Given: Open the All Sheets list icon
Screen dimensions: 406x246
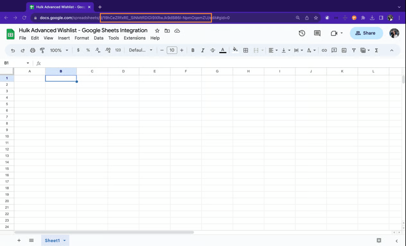Looking at the screenshot, I should tap(31, 241).
